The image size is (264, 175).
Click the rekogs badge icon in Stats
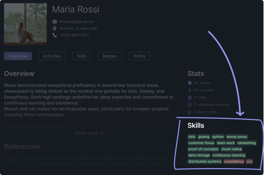[x=190, y=83]
